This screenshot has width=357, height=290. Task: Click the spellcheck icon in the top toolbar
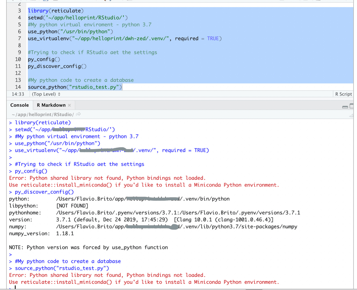point(105,1)
